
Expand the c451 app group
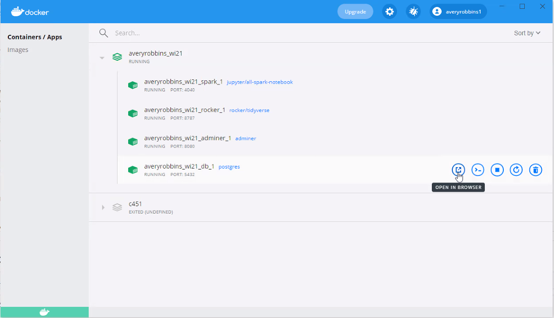coord(103,208)
